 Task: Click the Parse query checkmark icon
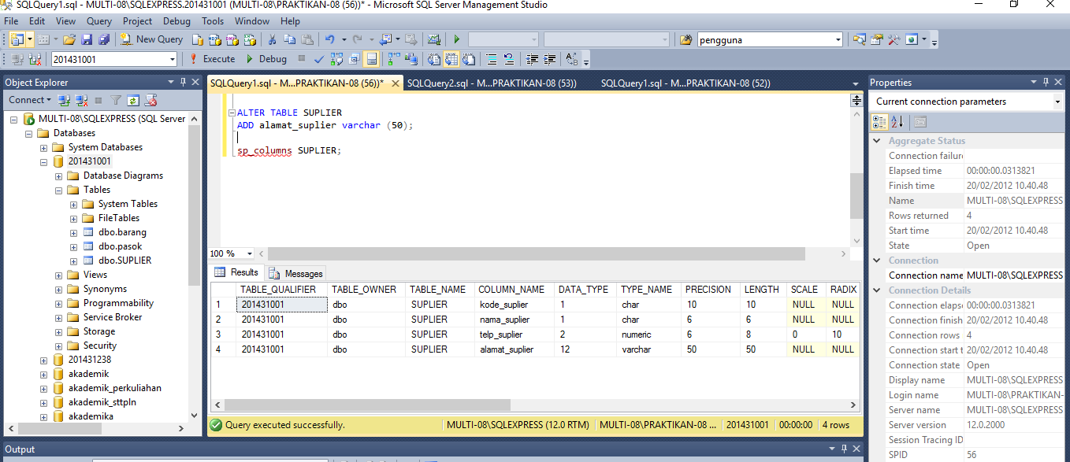coord(318,59)
